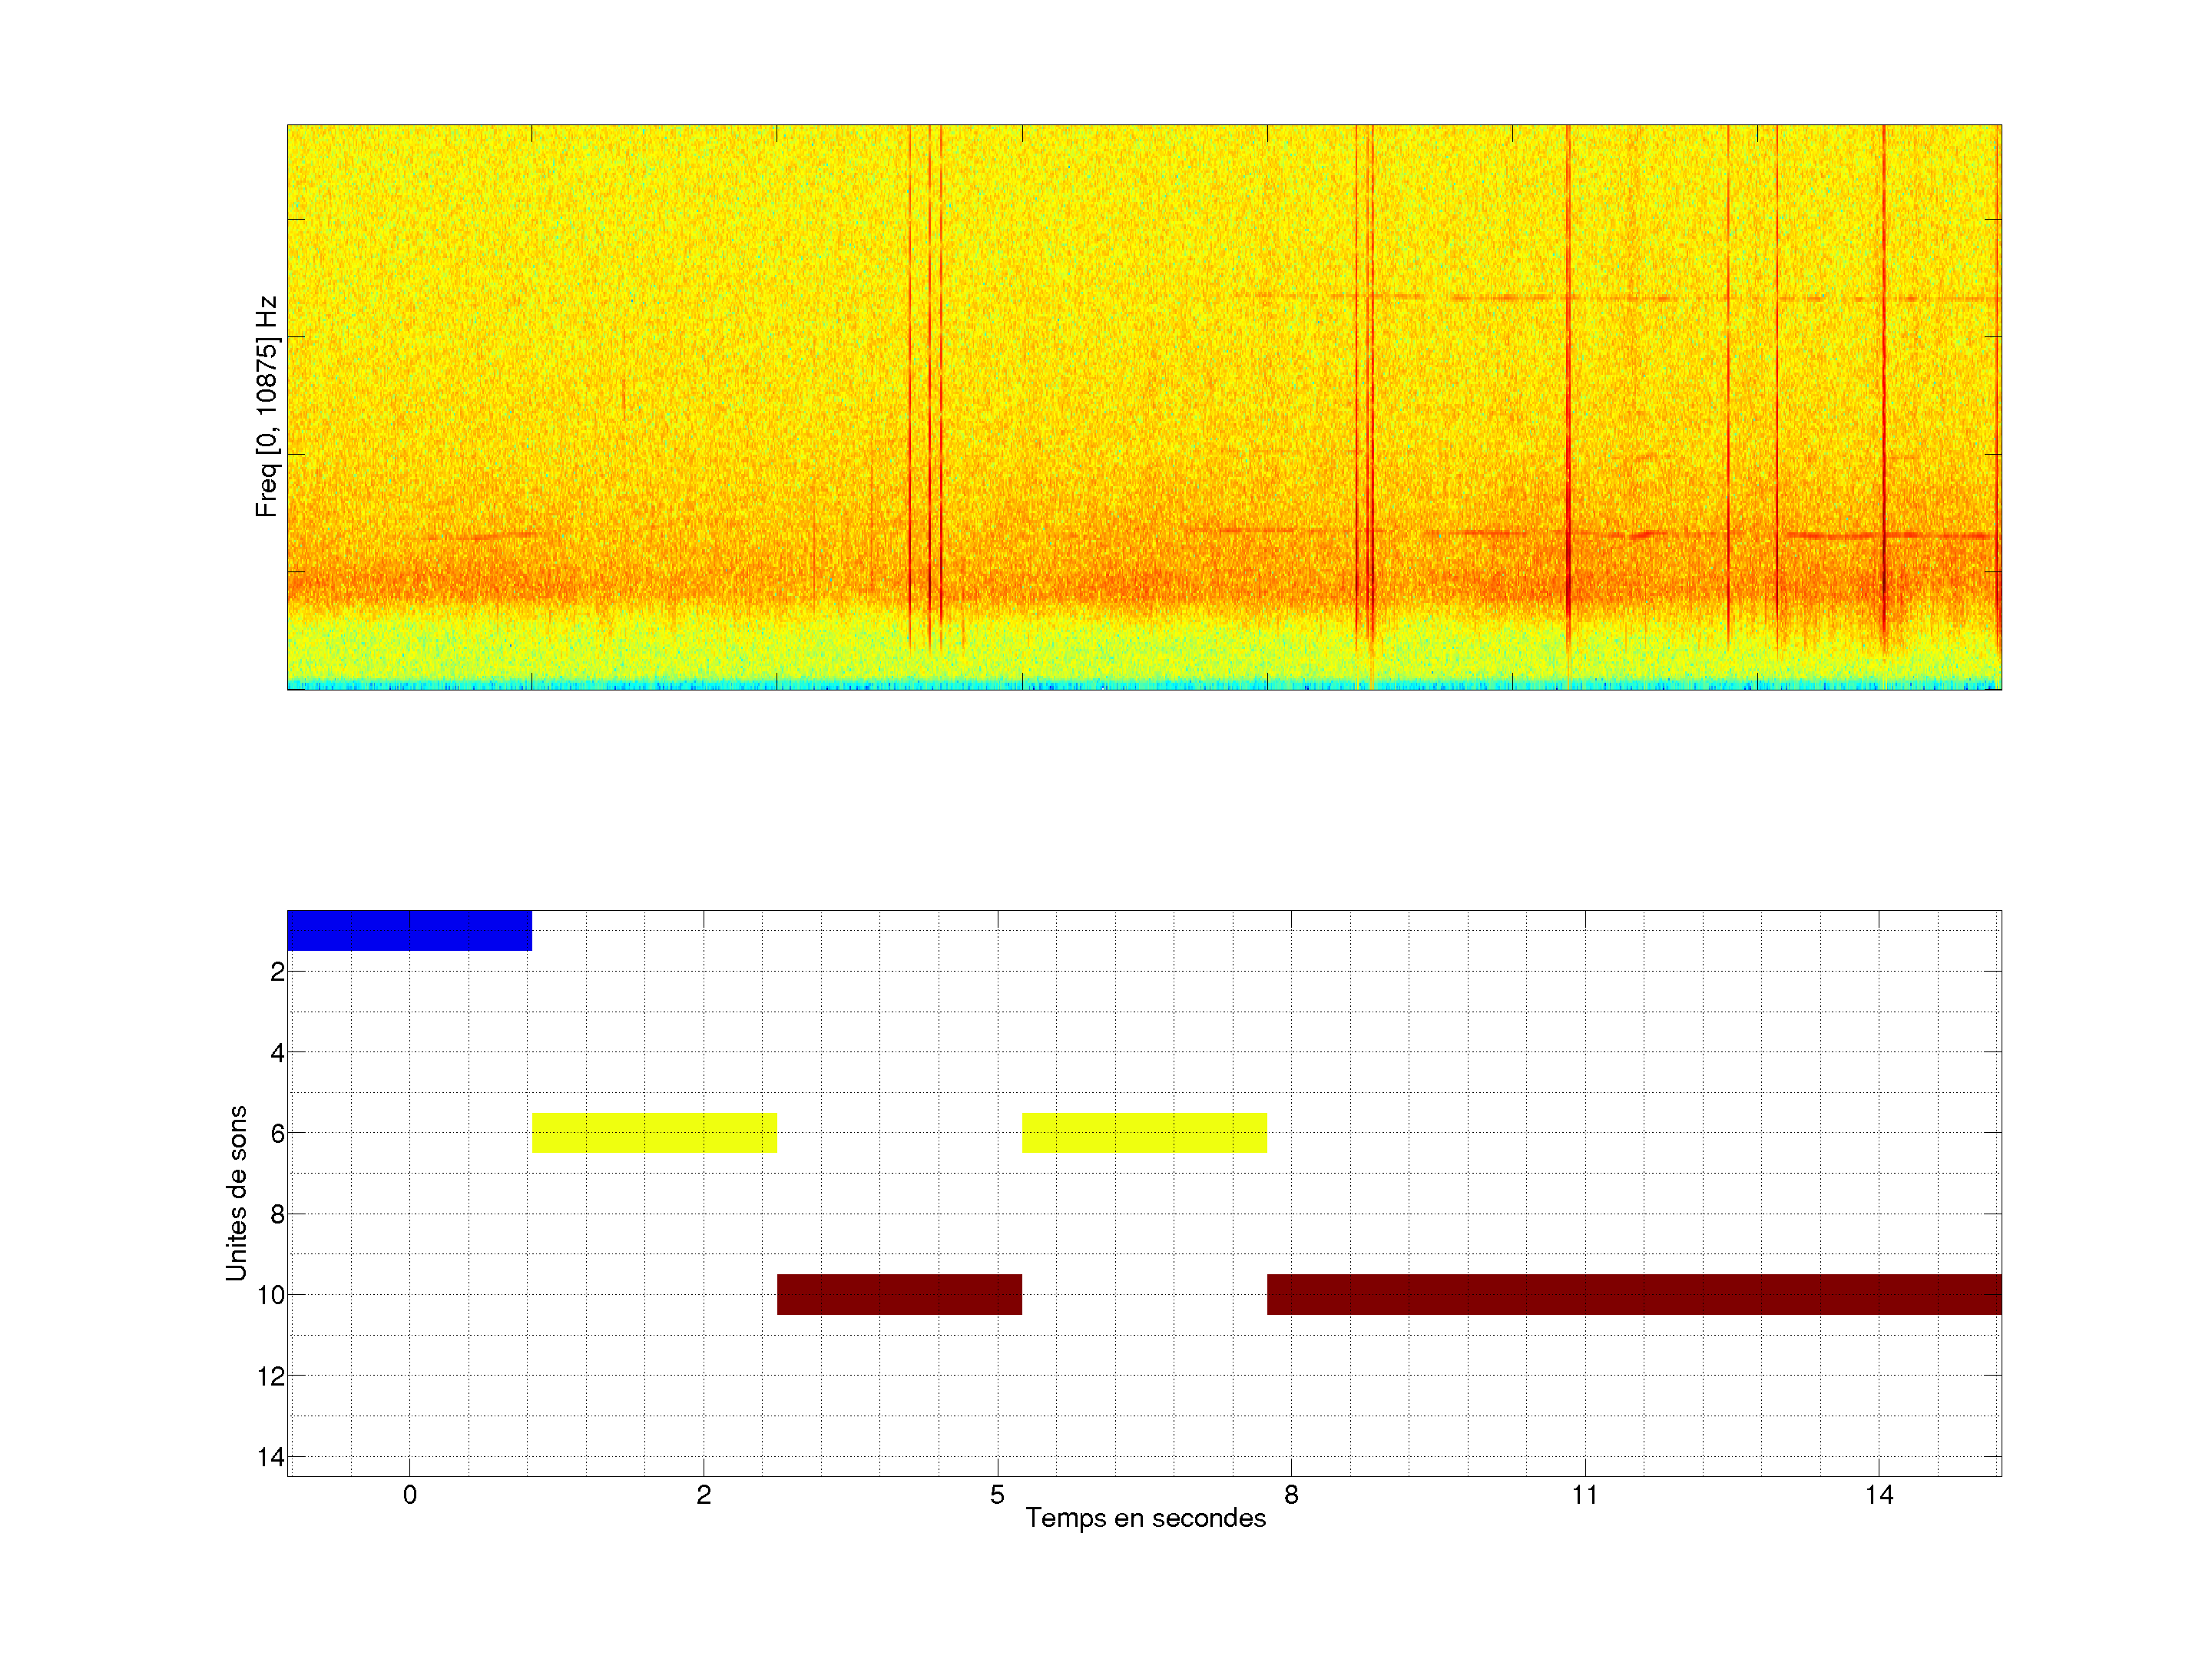Image resolution: width=2212 pixels, height=1659 pixels.
Task: Click x-axis tick label 8
Action: (1291, 1495)
